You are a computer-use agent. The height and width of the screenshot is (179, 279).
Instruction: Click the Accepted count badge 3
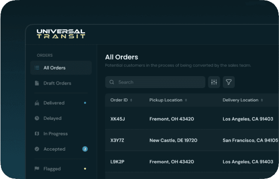pos(85,149)
